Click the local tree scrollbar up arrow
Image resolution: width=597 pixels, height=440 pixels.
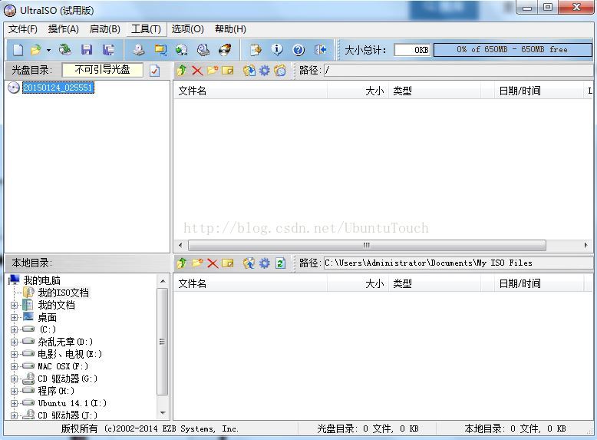163,281
